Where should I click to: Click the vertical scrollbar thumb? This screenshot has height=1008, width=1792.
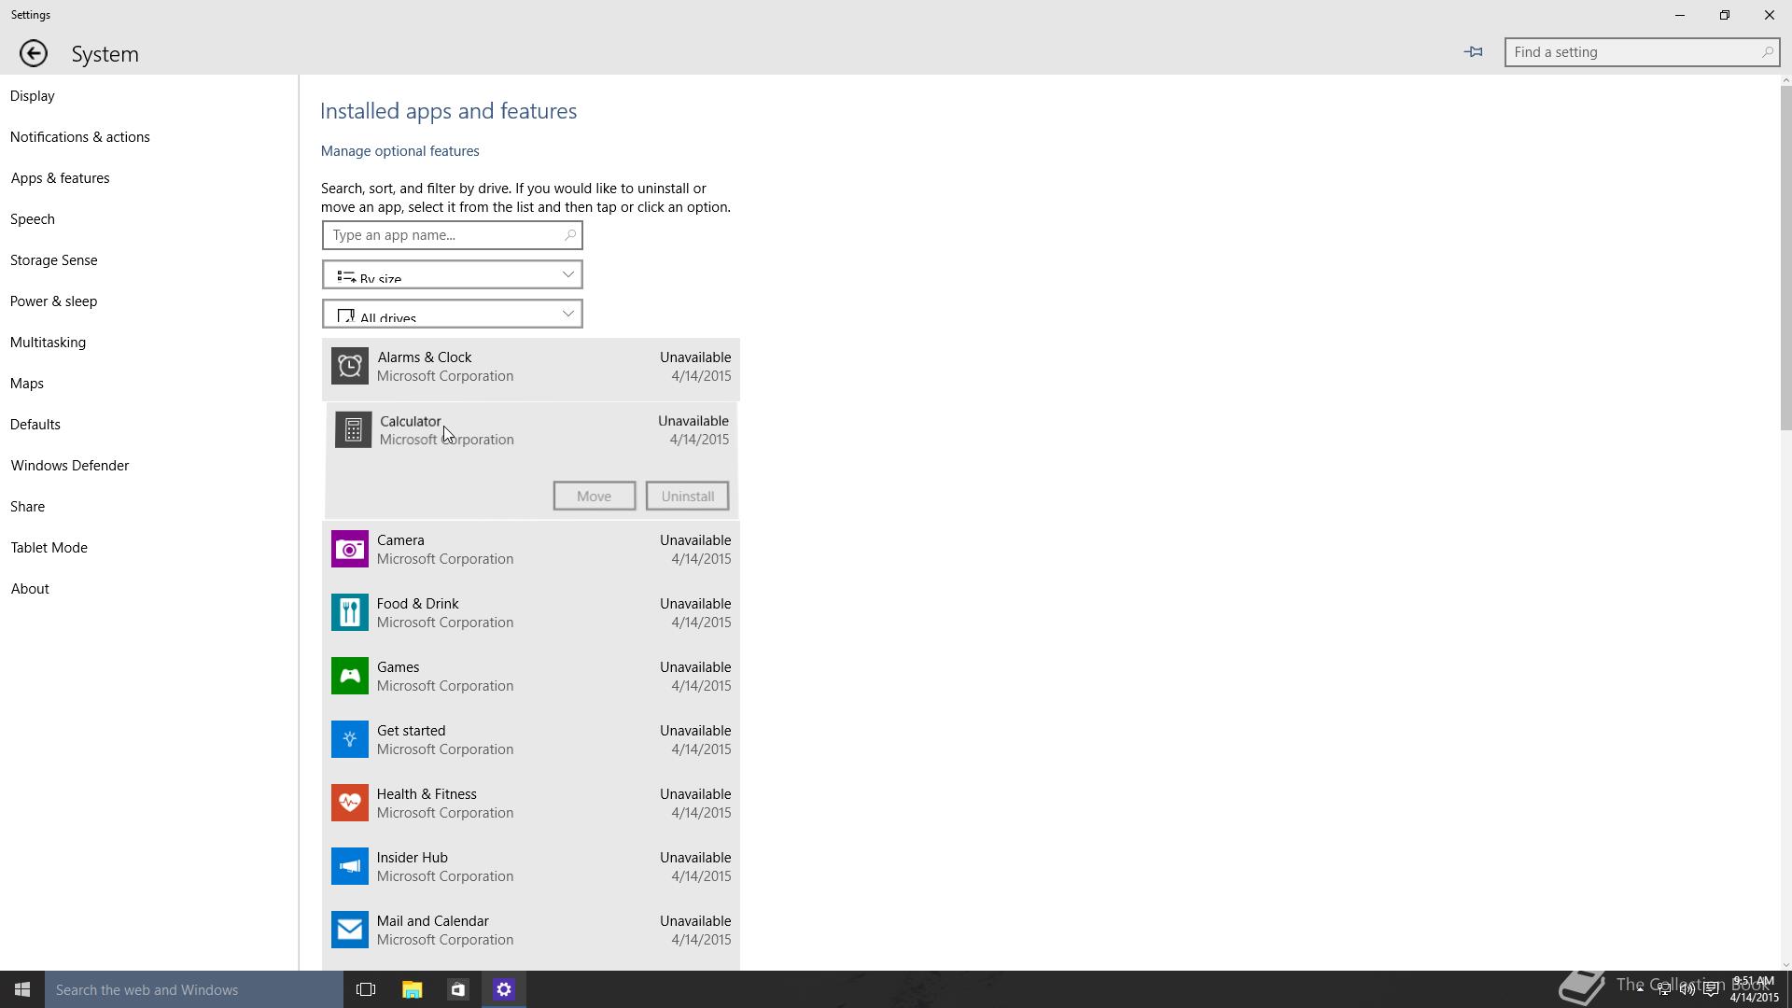(1785, 259)
